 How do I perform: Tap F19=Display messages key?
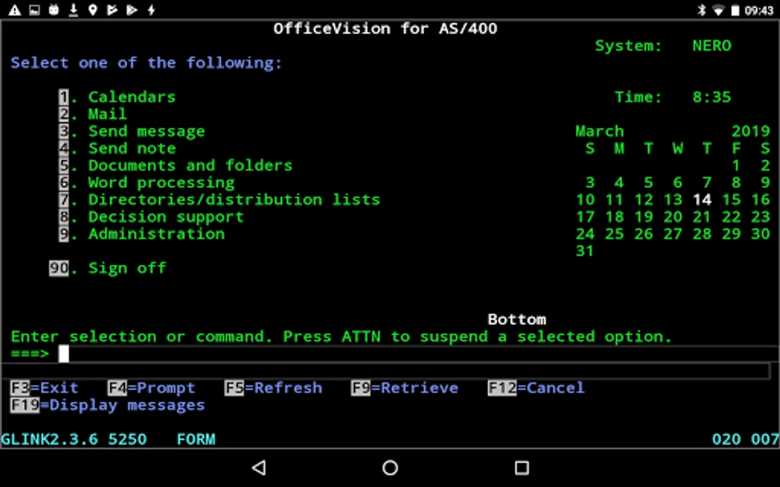tap(107, 405)
